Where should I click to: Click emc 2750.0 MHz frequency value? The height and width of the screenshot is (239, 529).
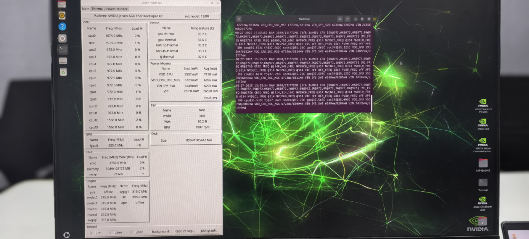[x=118, y=163]
